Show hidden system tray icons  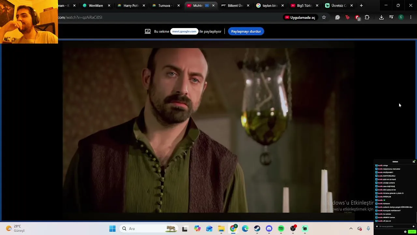pyautogui.click(x=351, y=229)
